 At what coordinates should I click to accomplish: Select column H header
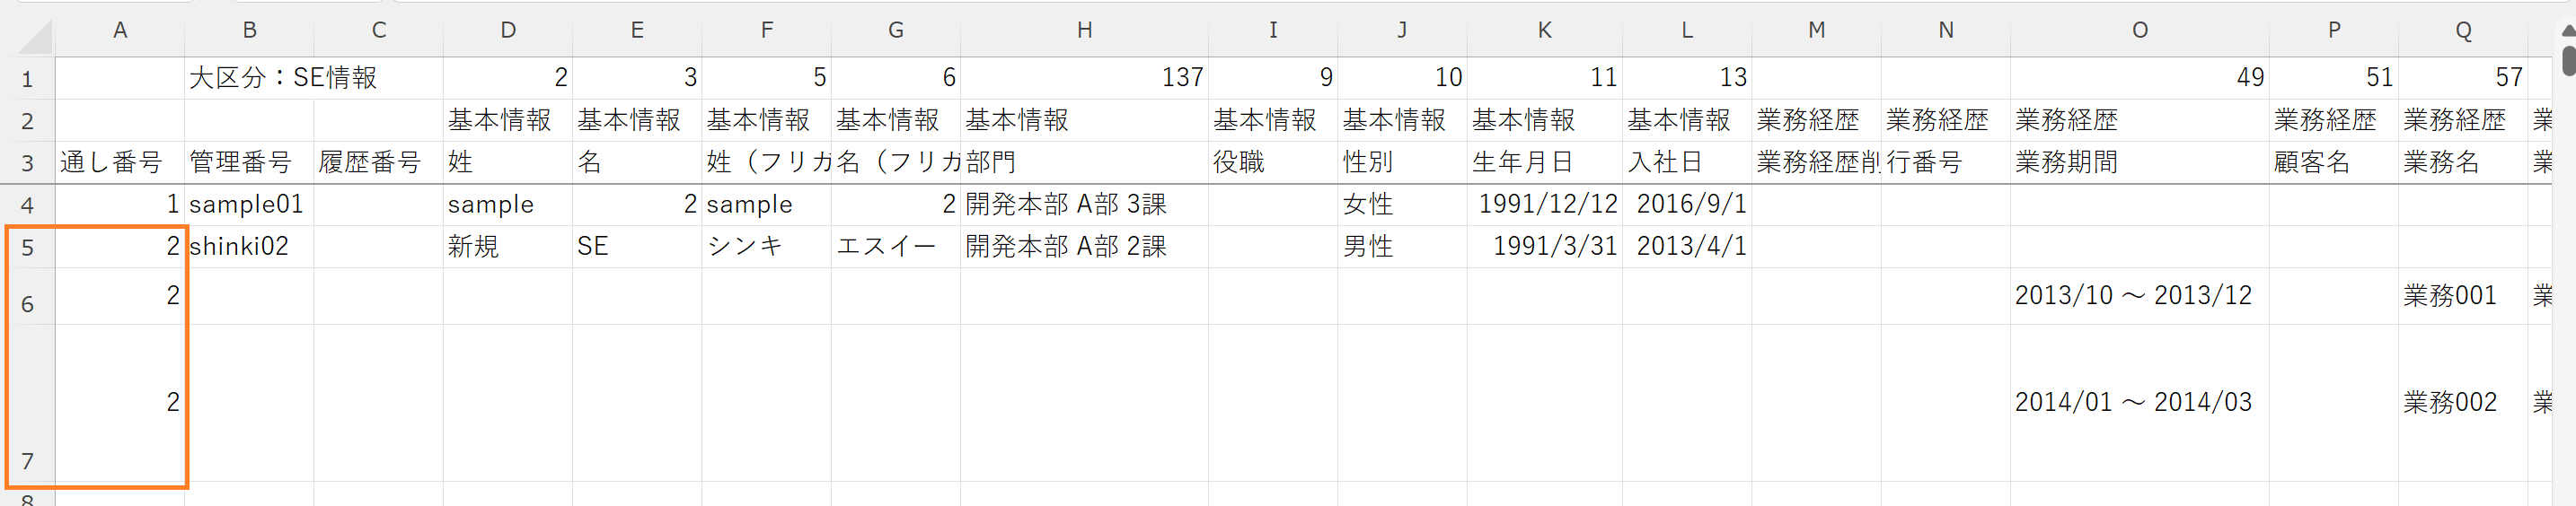click(1083, 30)
